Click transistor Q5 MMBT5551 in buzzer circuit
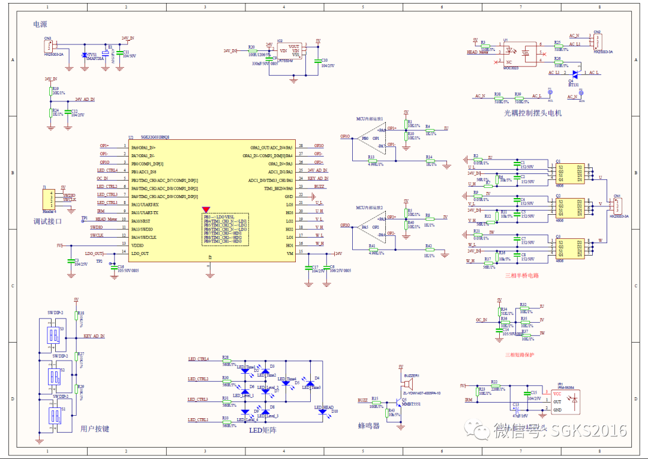The image size is (648, 459). [400, 402]
